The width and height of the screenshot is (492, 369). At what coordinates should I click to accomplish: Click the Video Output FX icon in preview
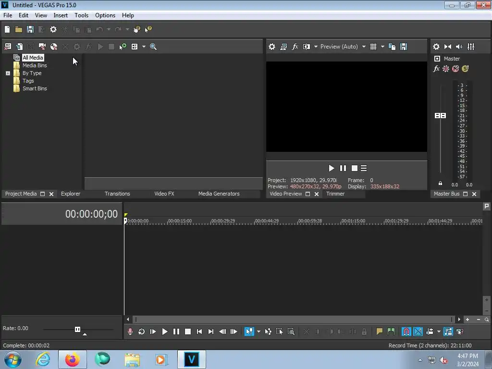click(x=295, y=47)
